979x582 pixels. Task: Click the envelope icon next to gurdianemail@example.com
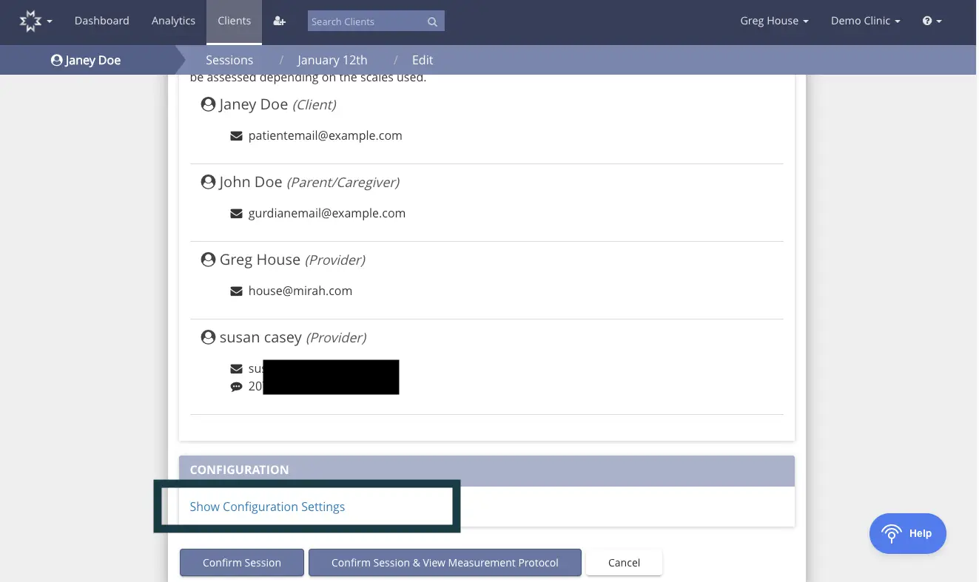point(236,213)
